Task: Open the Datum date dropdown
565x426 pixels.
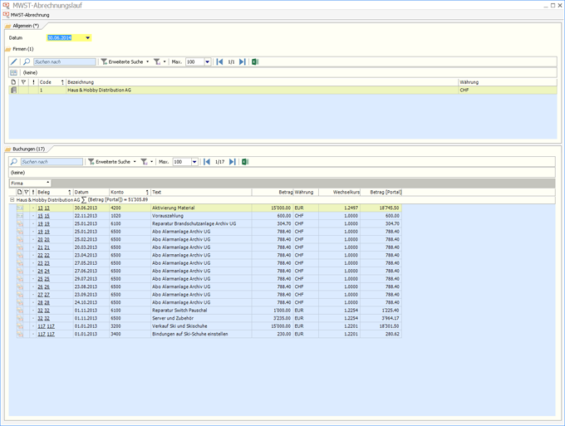Action: pyautogui.click(x=87, y=38)
